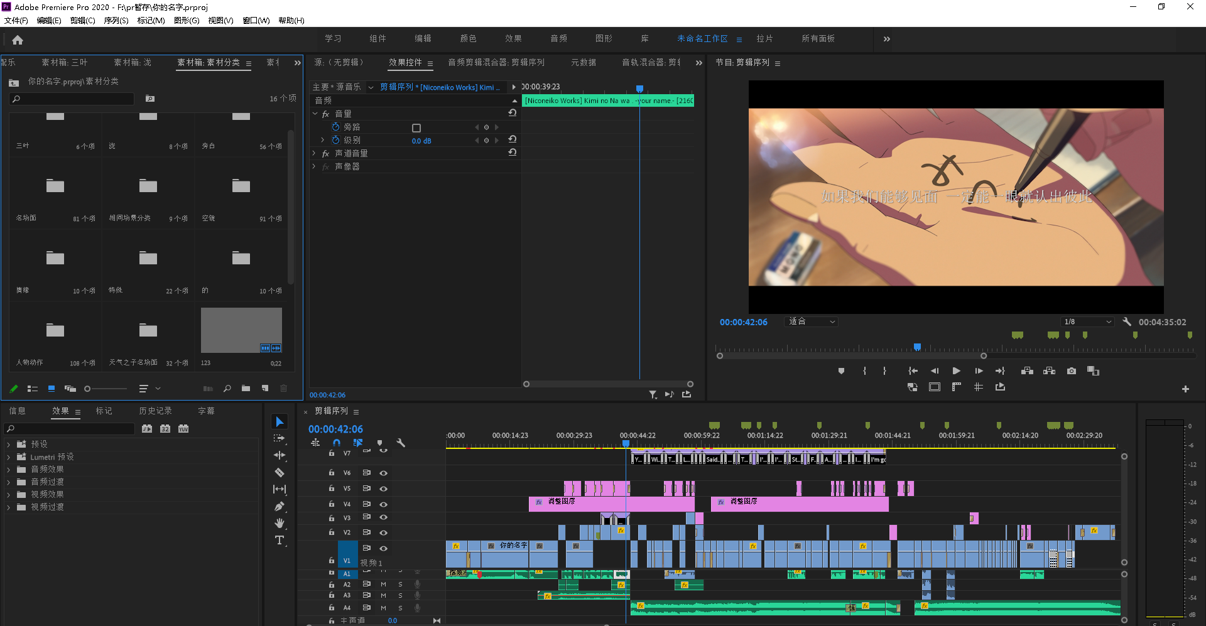Screen dimensions: 1206x626
Task: Click New Item icon in project panel
Action: click(265, 389)
